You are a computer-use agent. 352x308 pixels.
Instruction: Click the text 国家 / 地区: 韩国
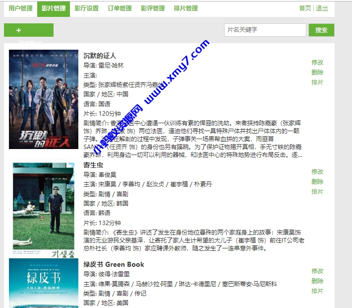pyautogui.click(x=106, y=203)
